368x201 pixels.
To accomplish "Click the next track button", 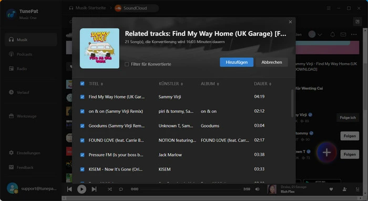I will [x=94, y=189].
